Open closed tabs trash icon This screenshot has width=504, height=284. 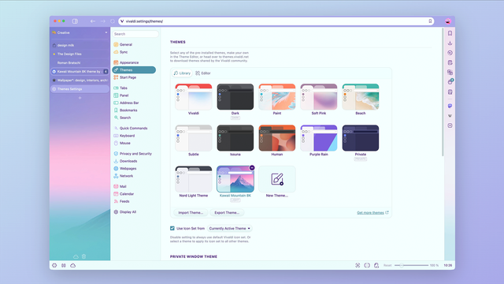83,256
